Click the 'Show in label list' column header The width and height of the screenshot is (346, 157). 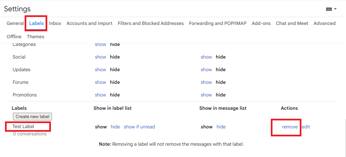click(112, 108)
